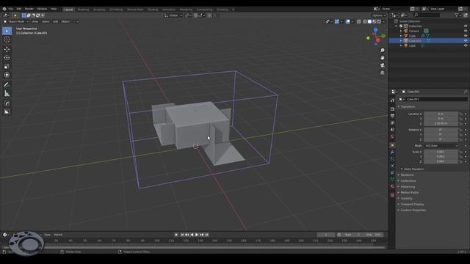470x264 pixels.
Task: Switch to the Sculpting workspace tab
Action: click(x=99, y=10)
